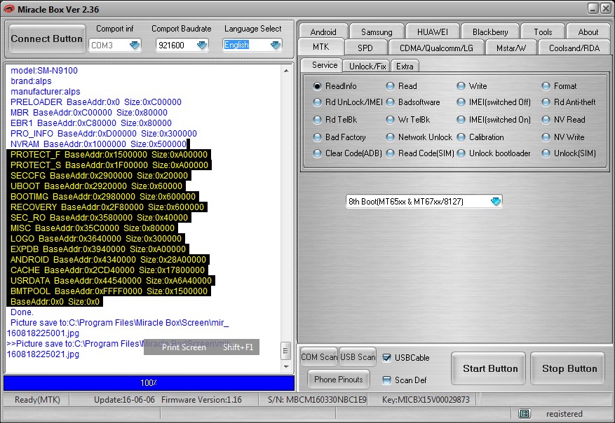The image size is (615, 423).
Task: Switch to the Blackberry tab
Action: (490, 32)
